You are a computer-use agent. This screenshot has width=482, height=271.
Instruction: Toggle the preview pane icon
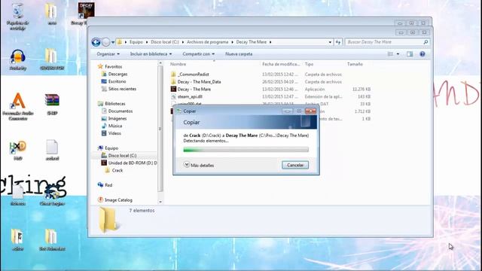[x=410, y=54]
